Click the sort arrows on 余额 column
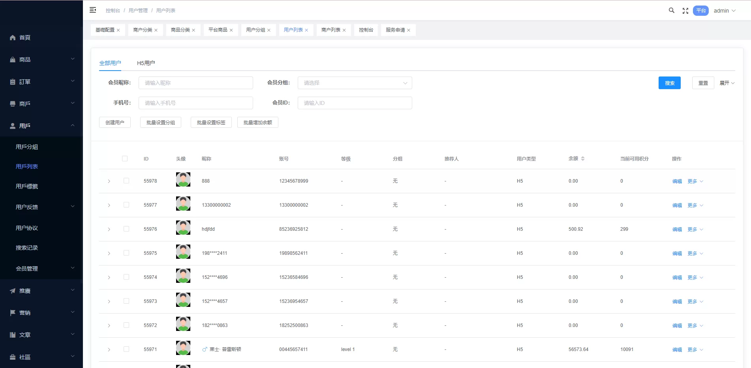 tap(583, 159)
